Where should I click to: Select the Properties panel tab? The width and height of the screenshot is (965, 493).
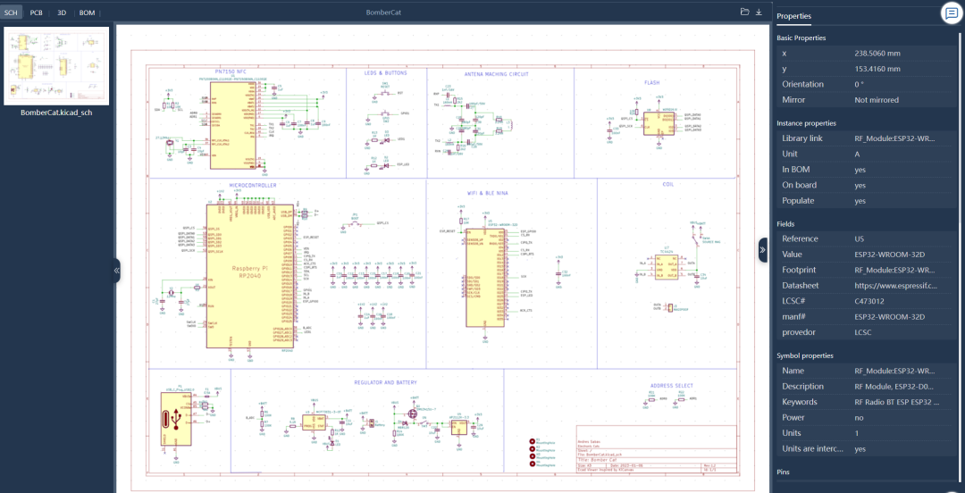click(793, 17)
